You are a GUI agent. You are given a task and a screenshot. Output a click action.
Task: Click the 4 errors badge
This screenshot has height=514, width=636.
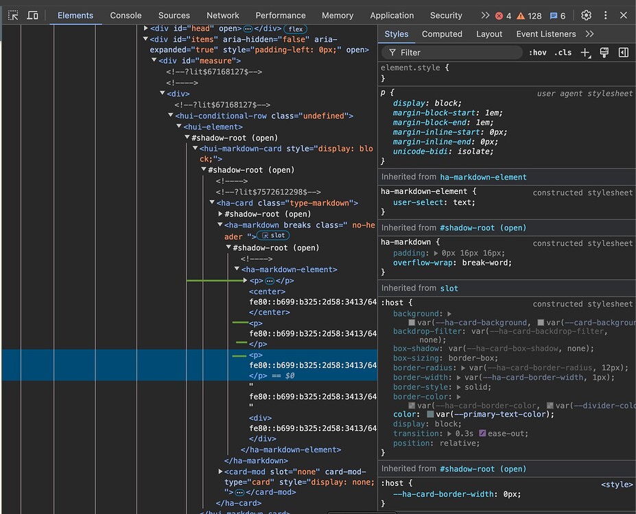coord(504,15)
